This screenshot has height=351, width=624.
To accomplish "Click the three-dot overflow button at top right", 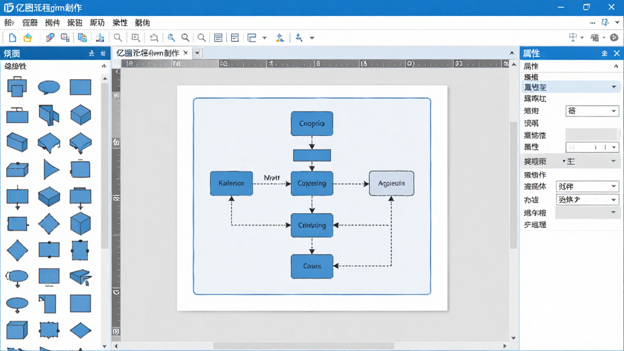I will pyautogui.click(x=592, y=23).
